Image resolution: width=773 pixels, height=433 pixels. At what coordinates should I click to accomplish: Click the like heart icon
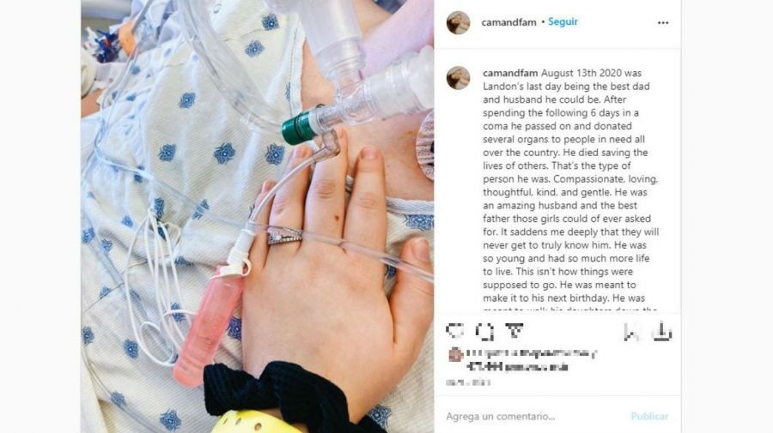pyautogui.click(x=454, y=331)
